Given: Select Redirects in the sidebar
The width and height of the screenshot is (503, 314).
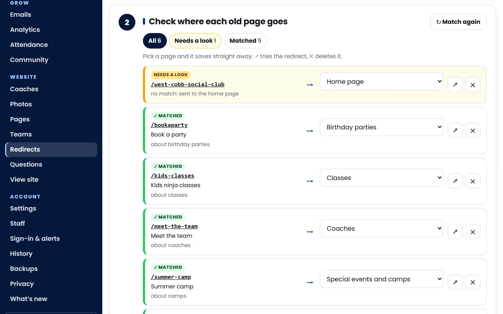Looking at the screenshot, I should coord(51,149).
